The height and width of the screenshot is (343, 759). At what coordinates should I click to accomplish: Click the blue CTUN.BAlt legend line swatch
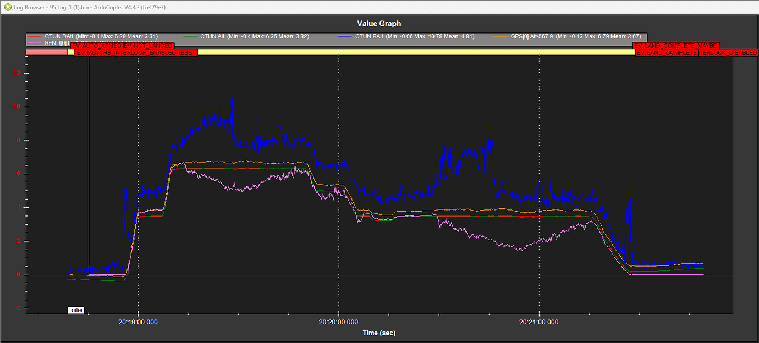(344, 37)
